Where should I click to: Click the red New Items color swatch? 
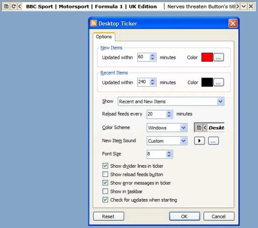(x=207, y=57)
